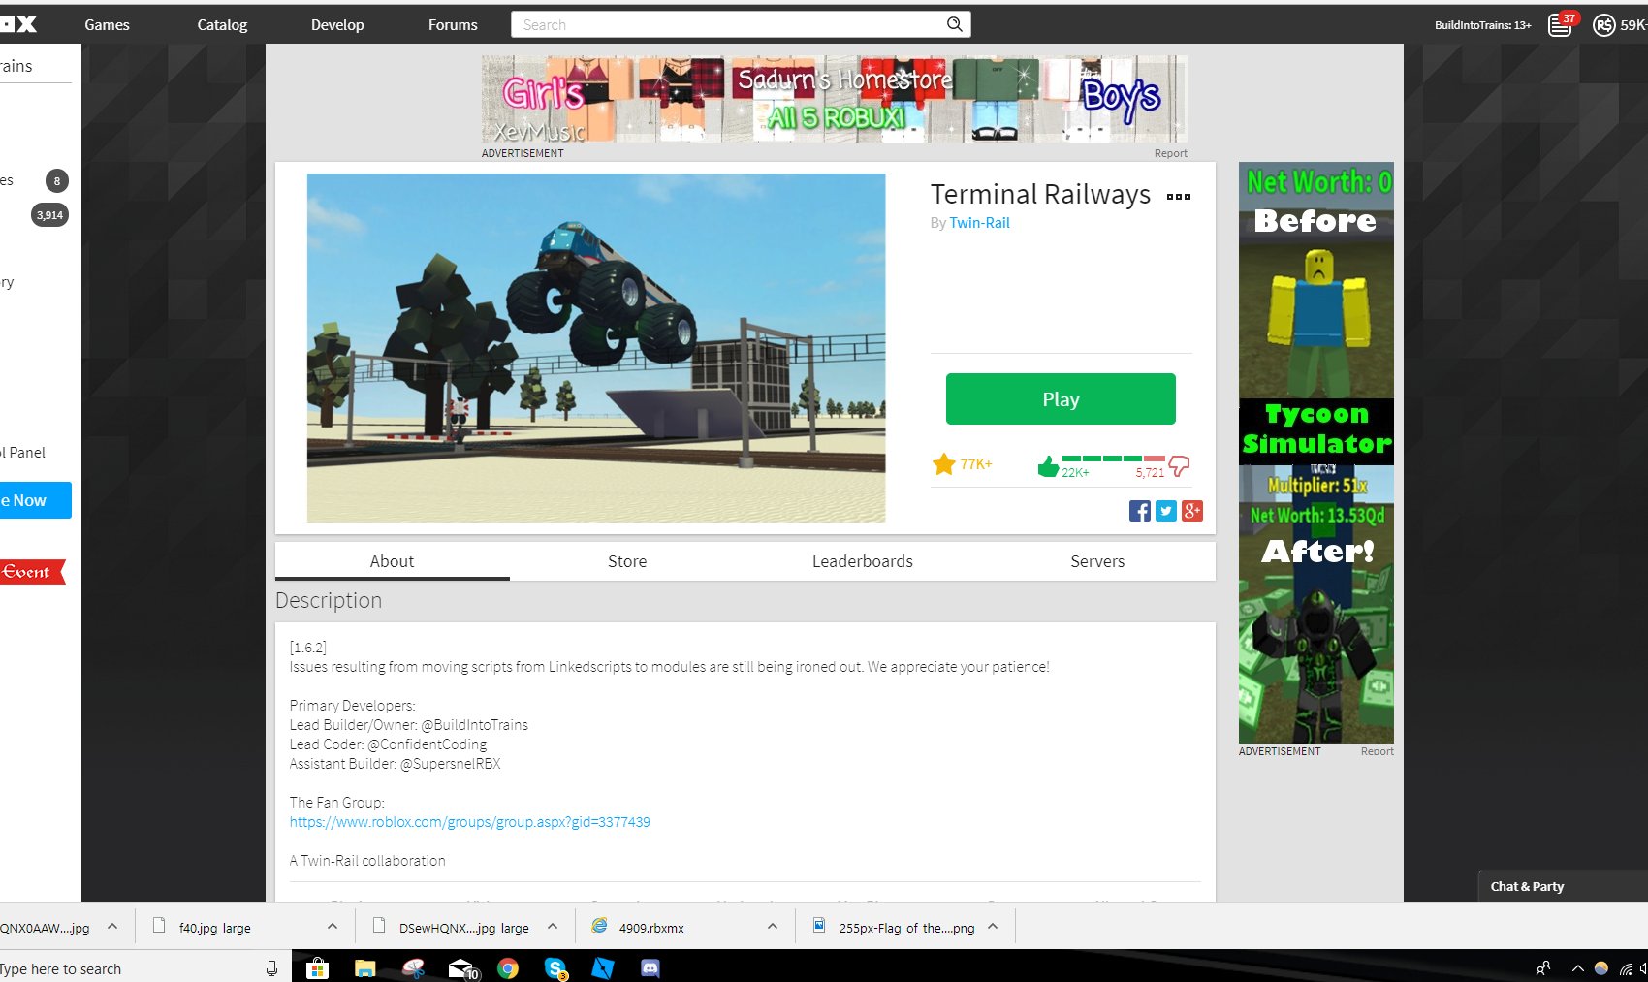Open the Games menu
This screenshot has width=1648, height=982.
point(107,24)
